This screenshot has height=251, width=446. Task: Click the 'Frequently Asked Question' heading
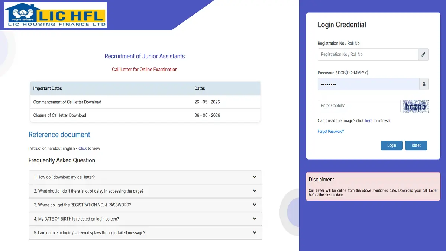(62, 160)
